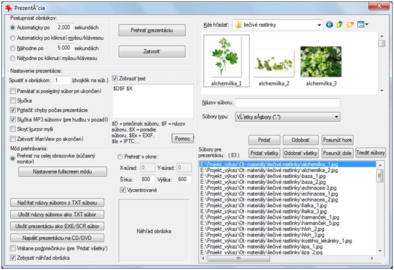
Task: Click Triediť súbory button
Action: (371, 153)
